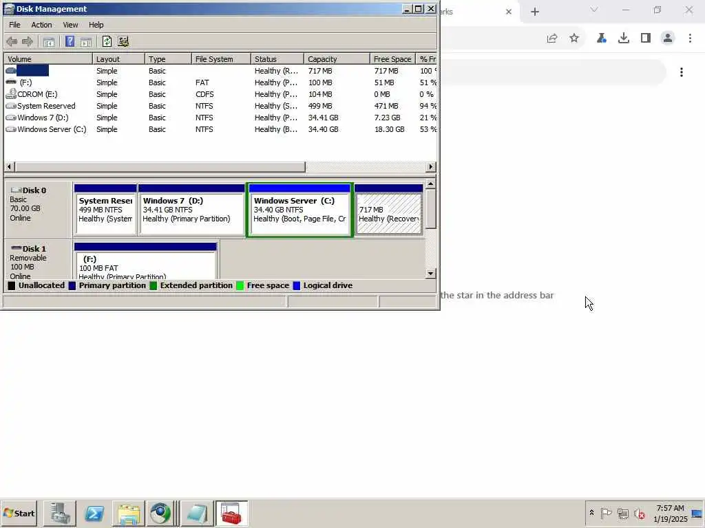
Task: Click the disk pane scroll down arrow
Action: 431,274
